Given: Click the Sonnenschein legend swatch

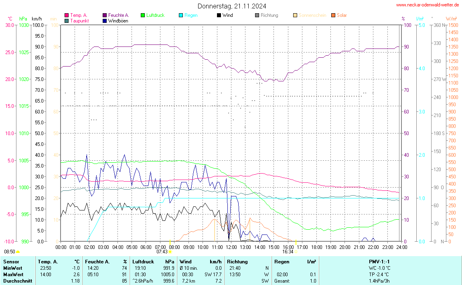Looking at the screenshot, I should [295, 16].
